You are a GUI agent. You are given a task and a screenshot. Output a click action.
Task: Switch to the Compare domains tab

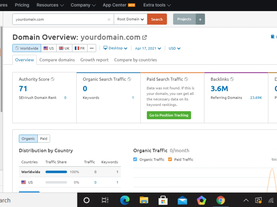coord(57,60)
